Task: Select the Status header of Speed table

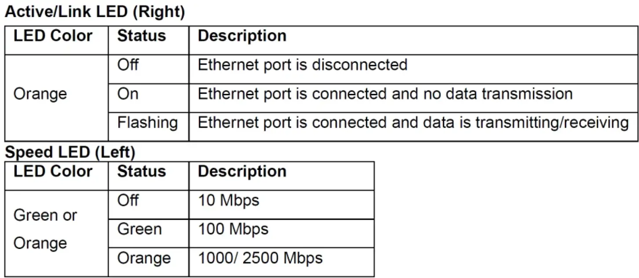Action: pos(142,171)
